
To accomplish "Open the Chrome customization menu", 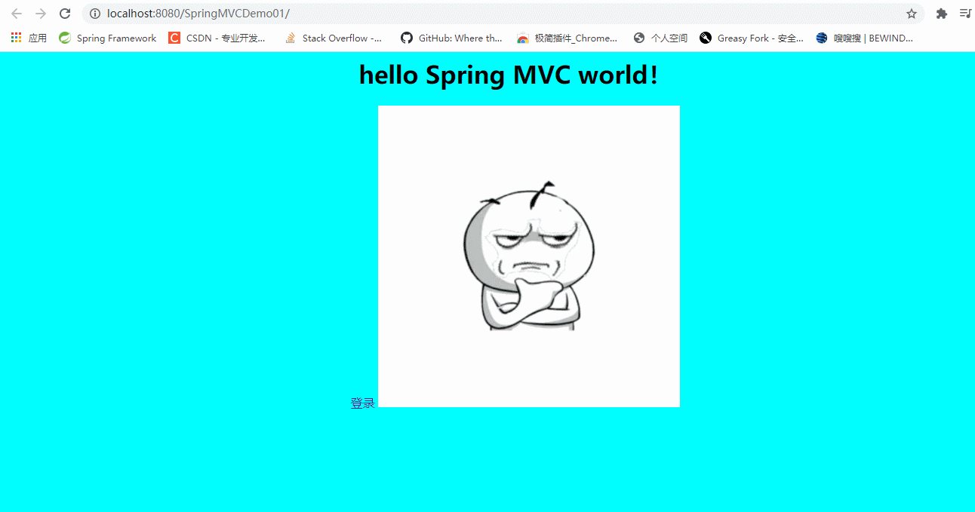I will [x=964, y=13].
